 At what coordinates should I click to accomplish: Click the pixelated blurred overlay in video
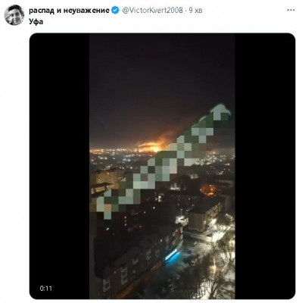tap(164, 161)
